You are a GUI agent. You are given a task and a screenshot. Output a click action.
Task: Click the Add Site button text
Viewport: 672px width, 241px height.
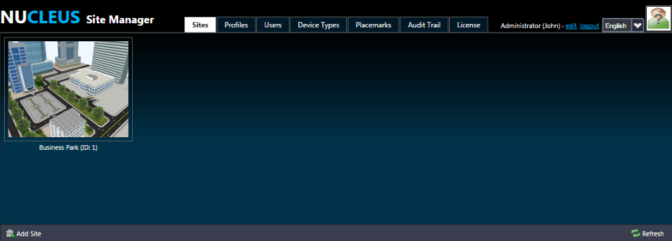(29, 234)
